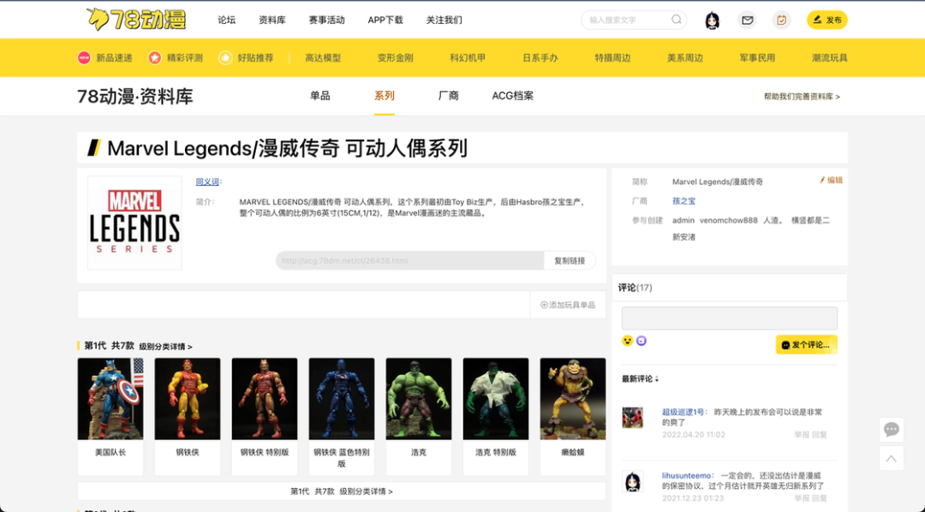
Task: Click the 发布 publish button
Action: pyautogui.click(x=827, y=20)
